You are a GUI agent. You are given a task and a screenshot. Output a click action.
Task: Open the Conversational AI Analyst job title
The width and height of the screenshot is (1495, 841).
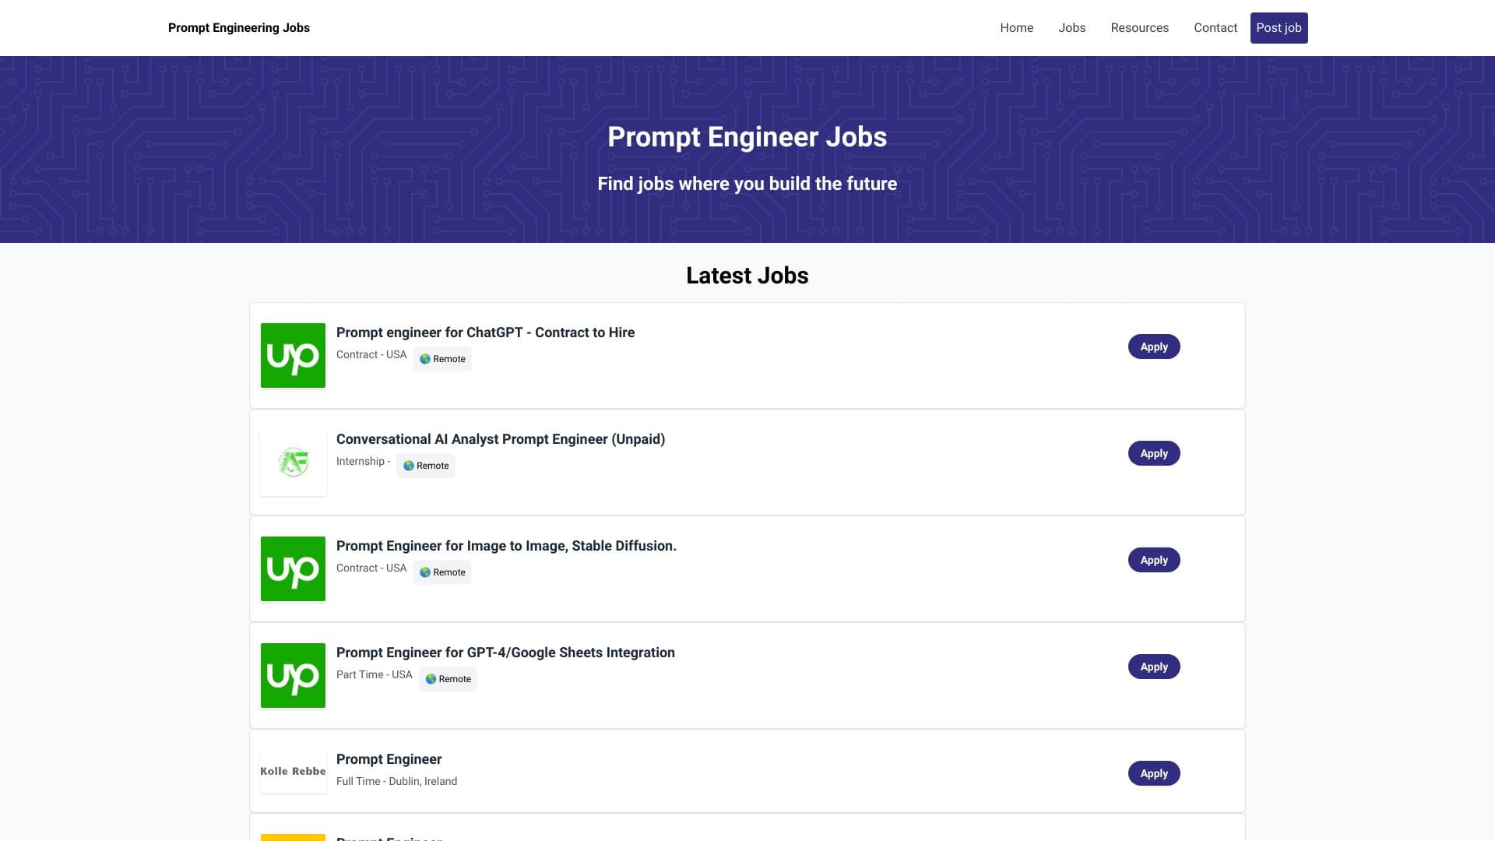(501, 439)
